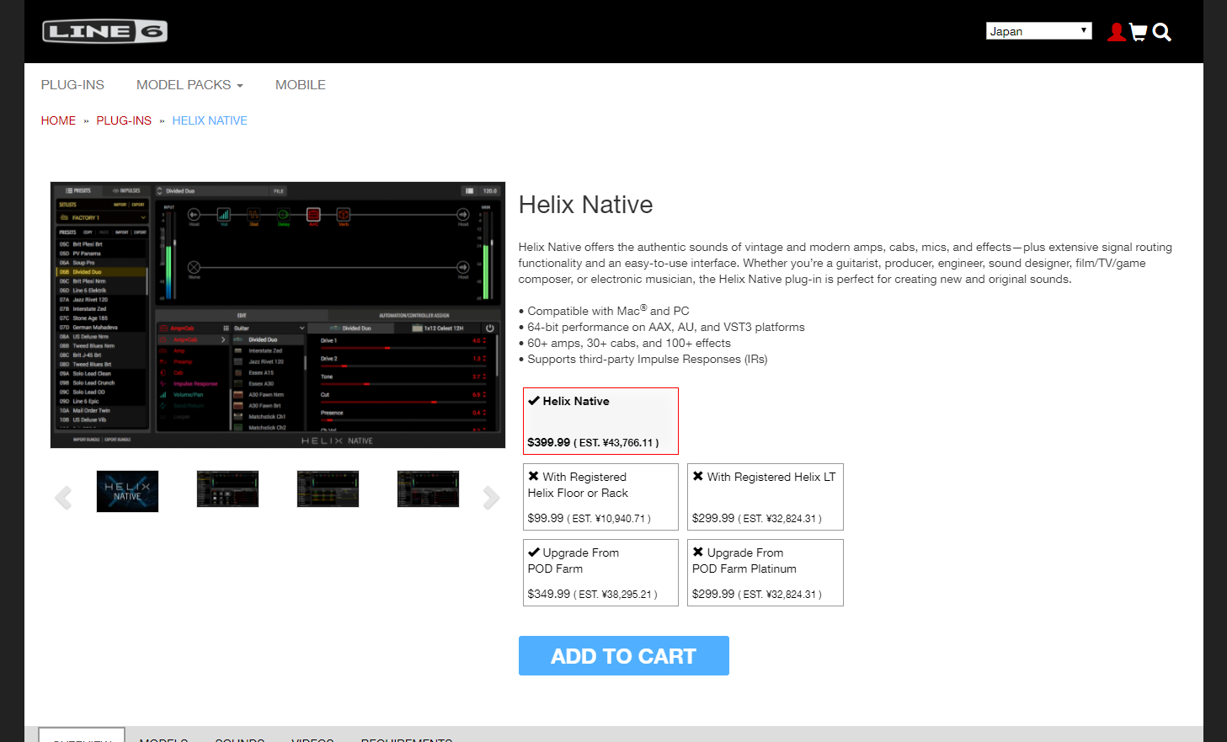Click the HELIX NATIVE breadcrumb link
1227x742 pixels.
(x=210, y=120)
